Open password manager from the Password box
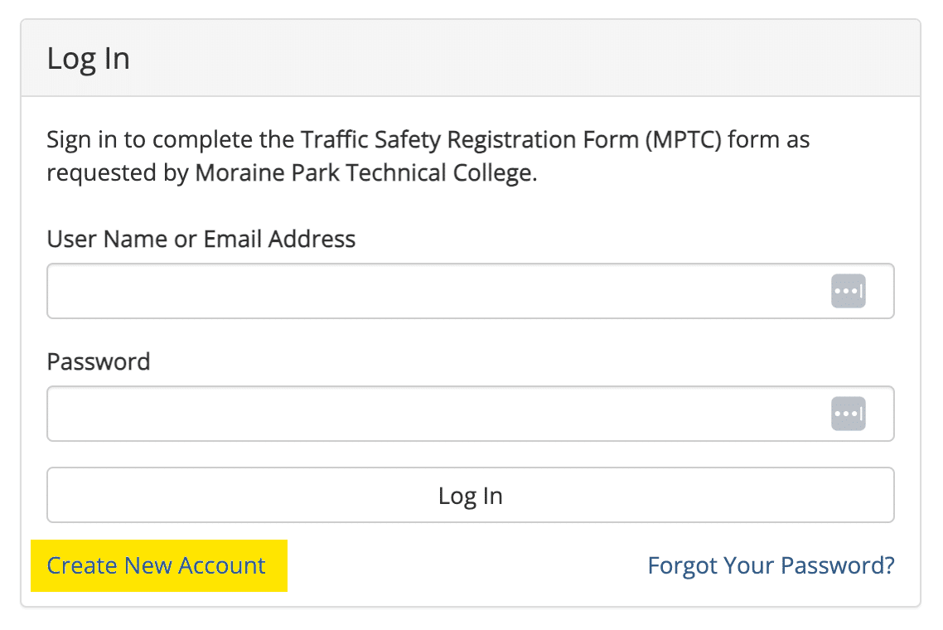This screenshot has height=630, width=943. tap(848, 414)
